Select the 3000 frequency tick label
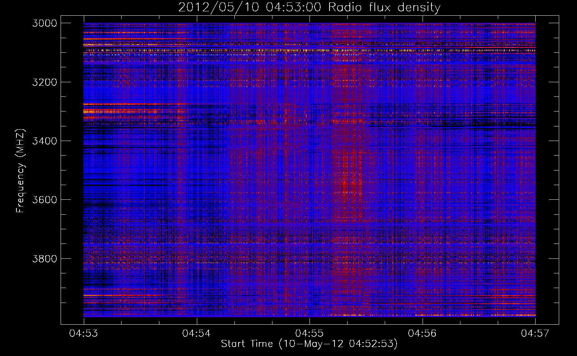Viewport: 577px width, 356px height. [45, 23]
